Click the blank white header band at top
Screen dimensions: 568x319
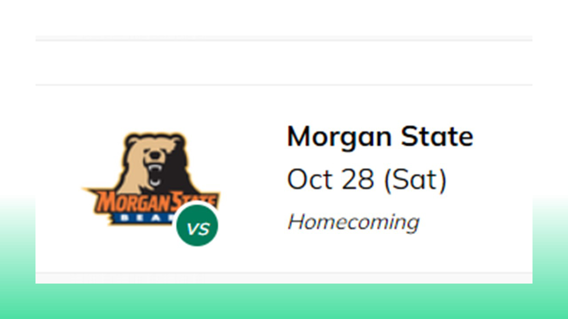284,18
